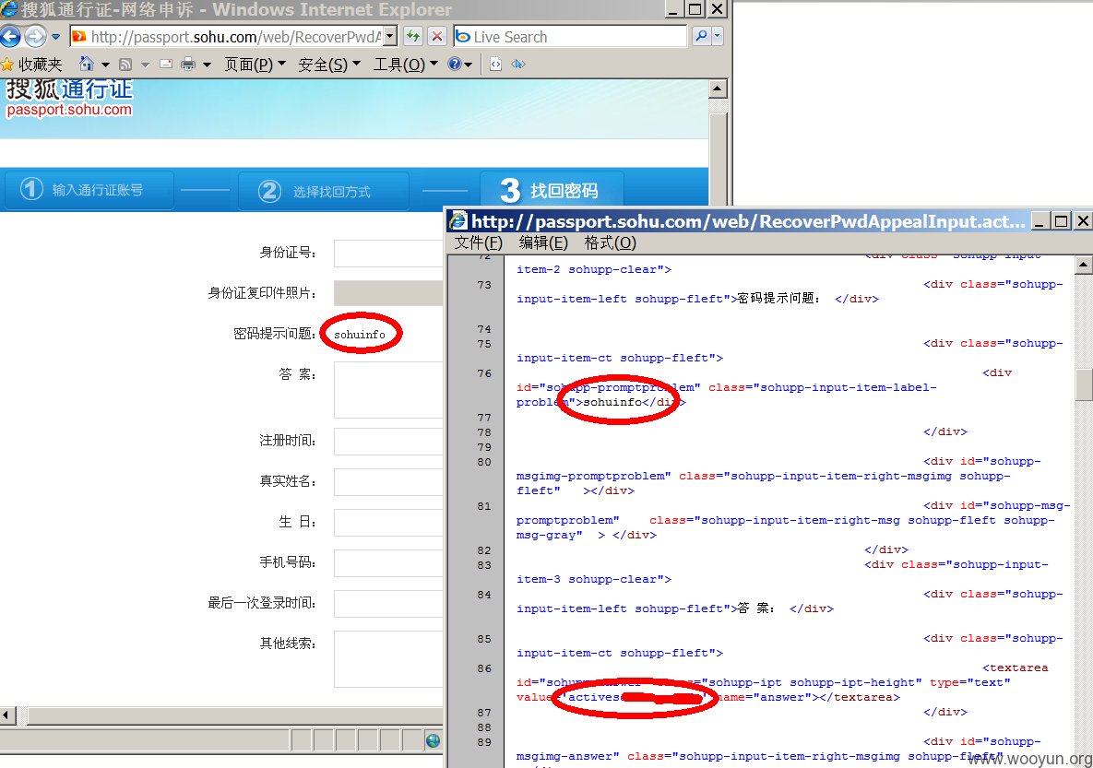The width and height of the screenshot is (1093, 768).
Task: Click the 答案 answer textarea
Action: tap(388, 390)
